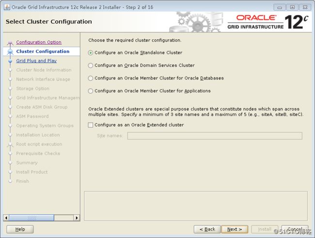Click the Grid Infrastructure Management step text
The width and height of the screenshot is (315, 238).
tap(48, 98)
